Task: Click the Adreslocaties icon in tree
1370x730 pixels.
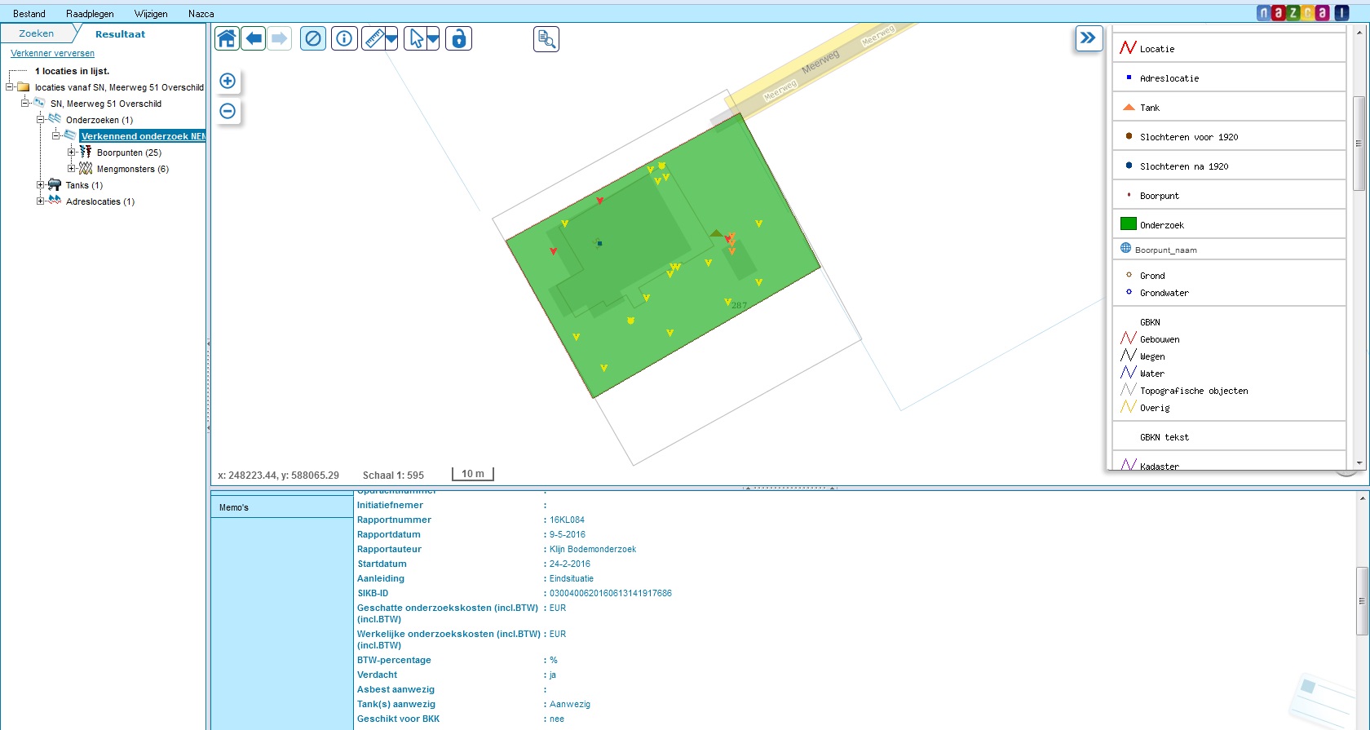Action: click(x=55, y=201)
